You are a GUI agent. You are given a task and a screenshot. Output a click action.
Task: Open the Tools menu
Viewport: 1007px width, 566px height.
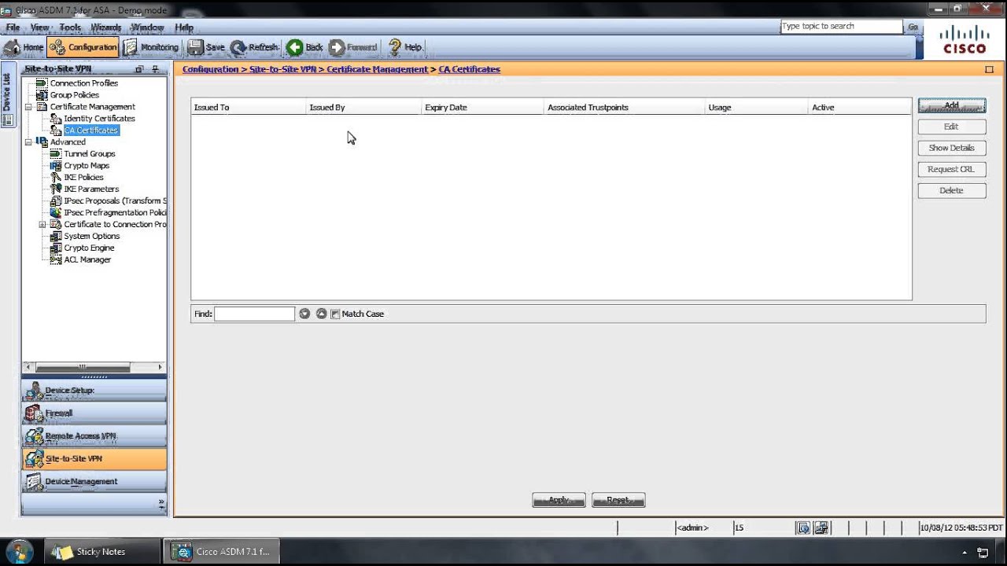click(x=70, y=28)
